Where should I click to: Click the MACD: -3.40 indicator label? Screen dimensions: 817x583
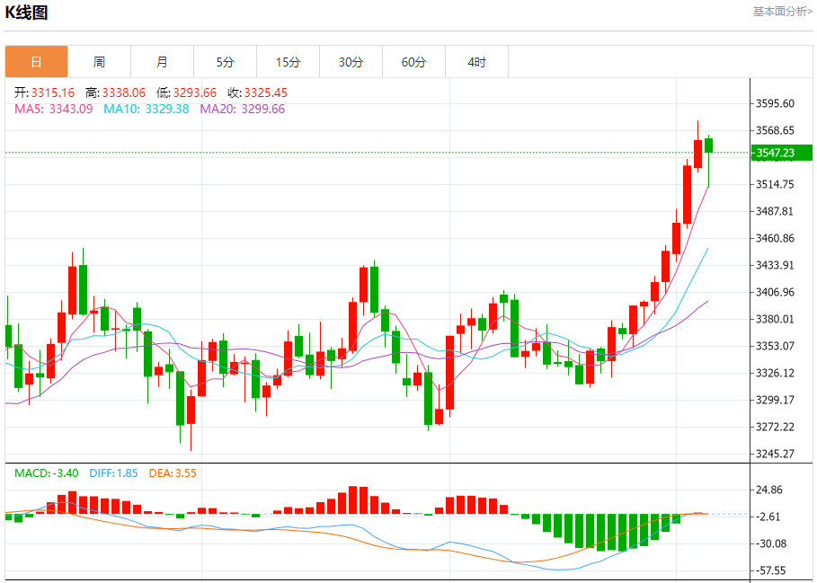tap(47, 473)
